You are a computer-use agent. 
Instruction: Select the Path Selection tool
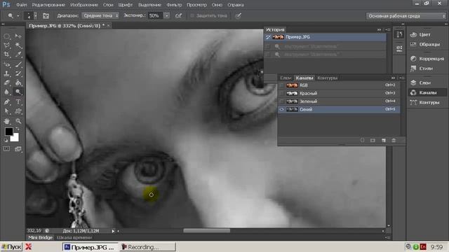[7, 111]
